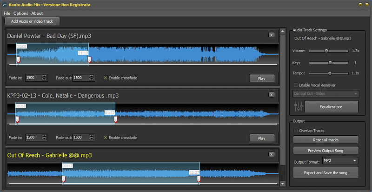Increase the first track's Fade in stepper
372x192 pixels.
pyautogui.click(x=44, y=76)
